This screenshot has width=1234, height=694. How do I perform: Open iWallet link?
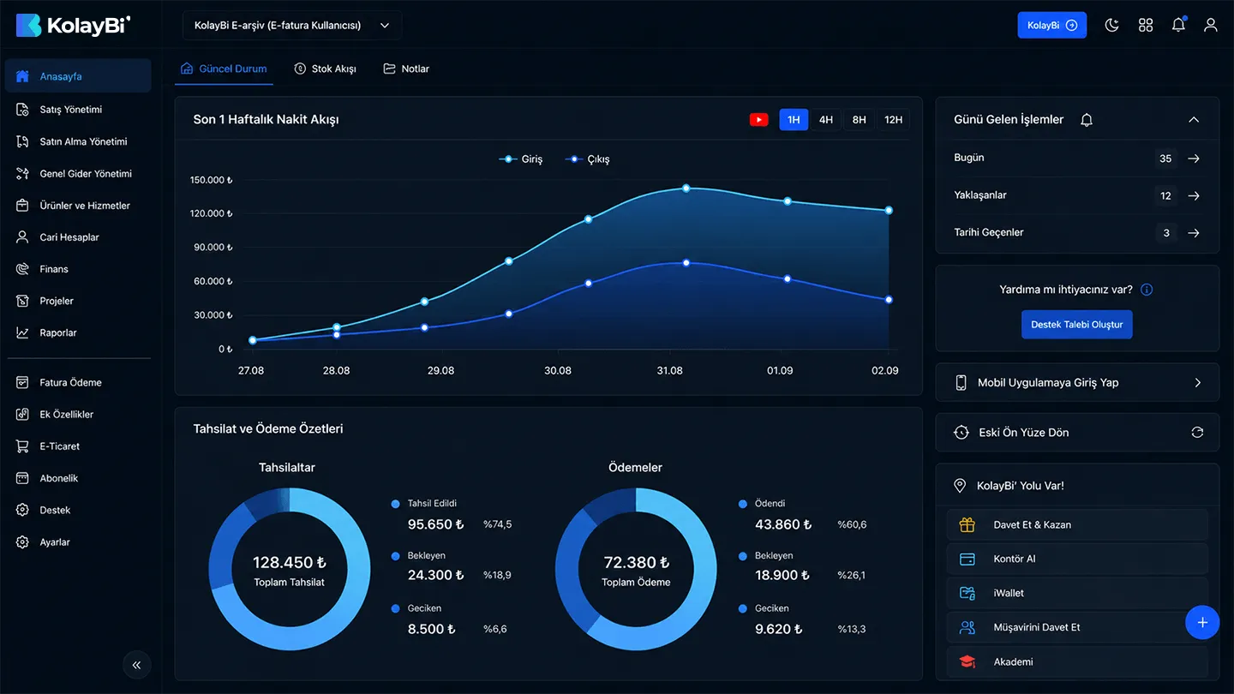(1077, 593)
